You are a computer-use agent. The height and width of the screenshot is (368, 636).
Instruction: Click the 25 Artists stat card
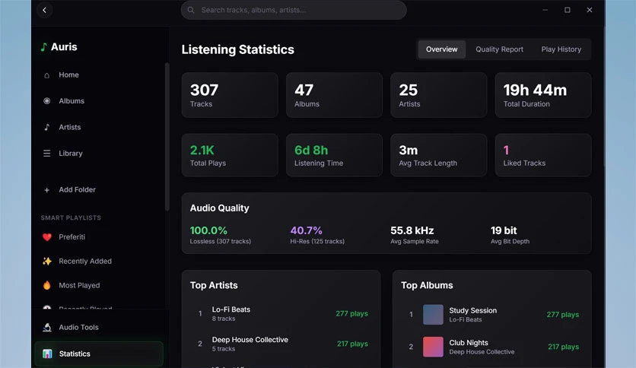pyautogui.click(x=438, y=95)
